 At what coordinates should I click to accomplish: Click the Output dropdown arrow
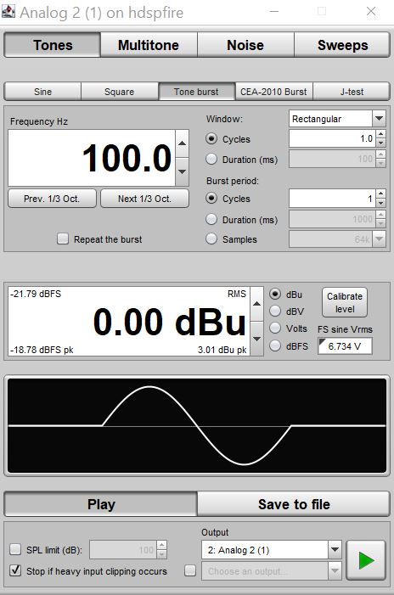[x=335, y=550]
